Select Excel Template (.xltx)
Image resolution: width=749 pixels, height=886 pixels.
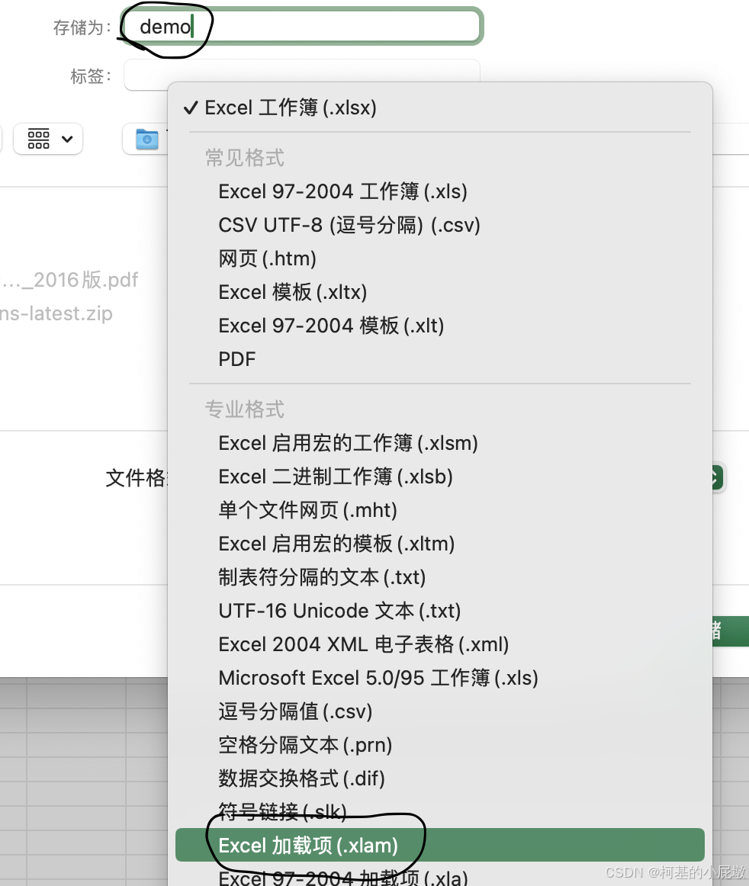pyautogui.click(x=440, y=292)
